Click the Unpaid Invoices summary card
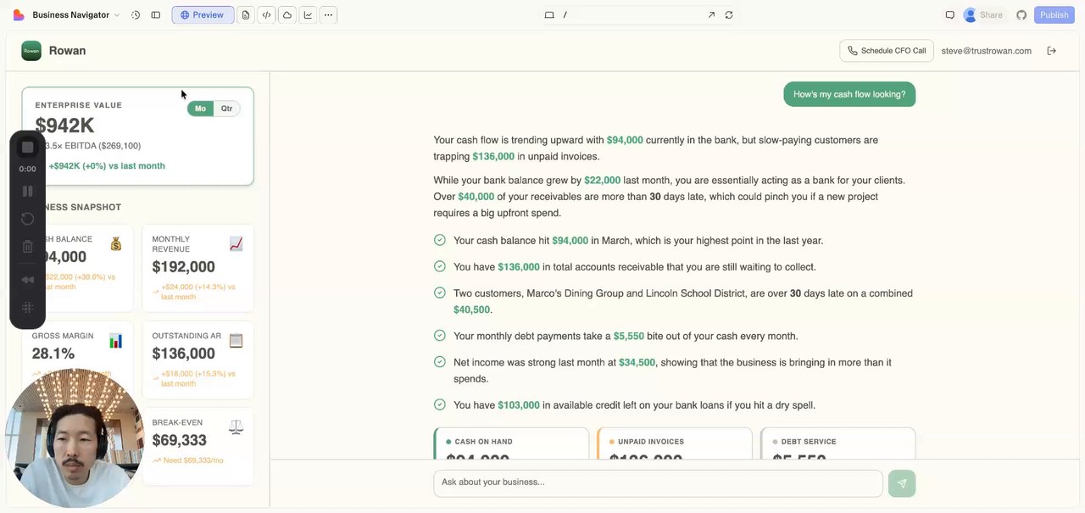Screen dimensions: 1085x513 tap(675, 443)
